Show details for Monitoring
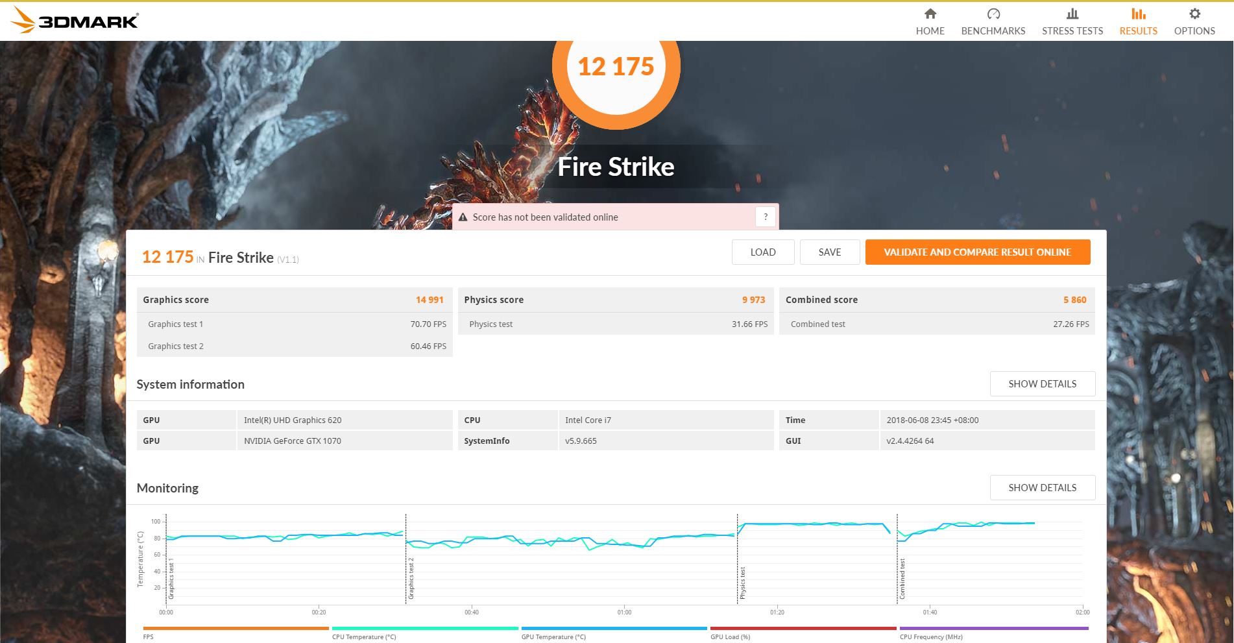This screenshot has height=643, width=1234. 1043,488
